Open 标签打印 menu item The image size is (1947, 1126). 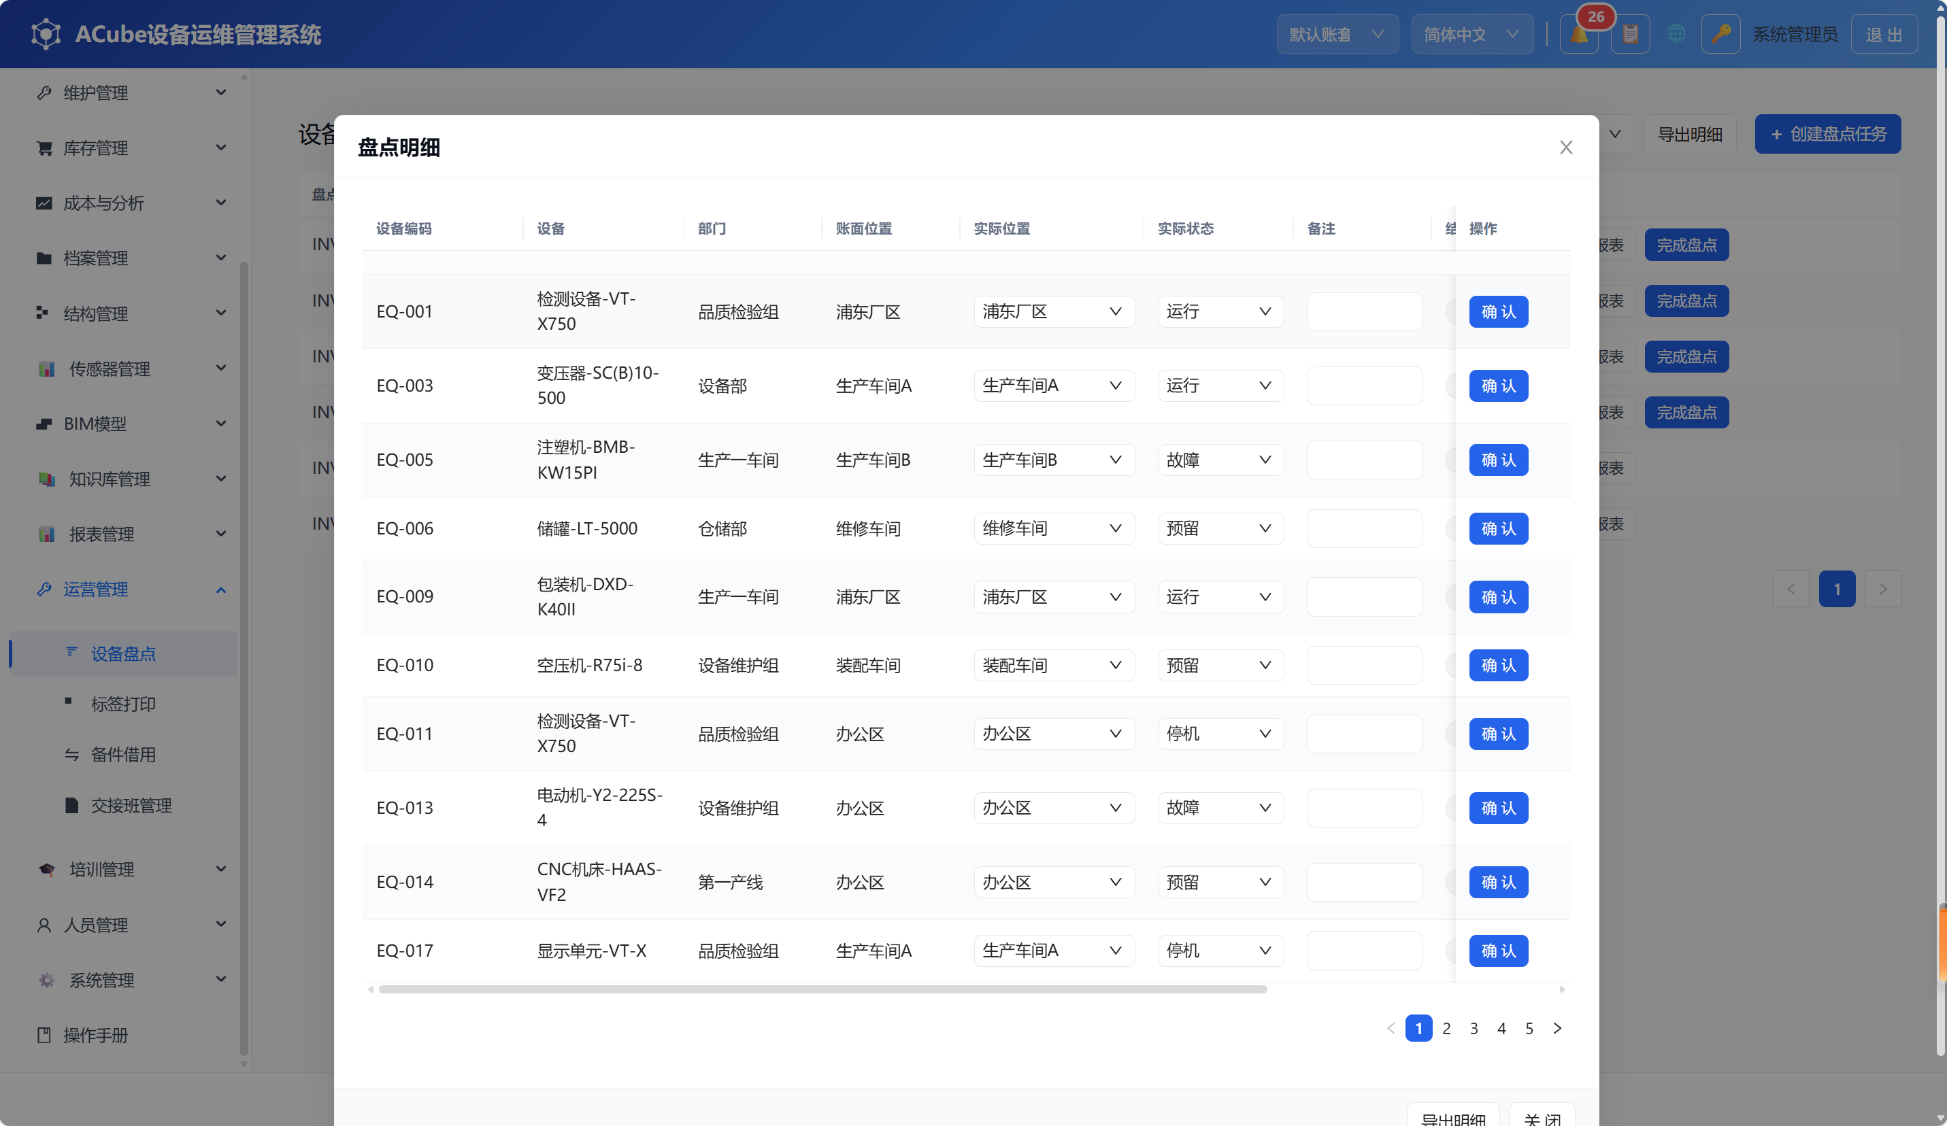point(124,704)
